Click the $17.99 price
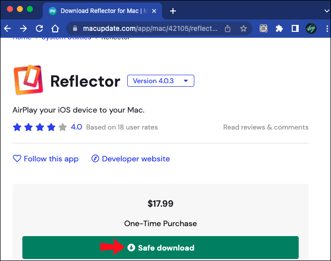The image size is (331, 261). point(161,203)
